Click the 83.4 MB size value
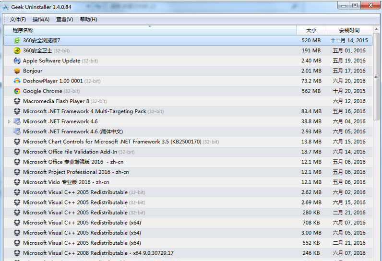This screenshot has width=382, height=261. coord(311,111)
